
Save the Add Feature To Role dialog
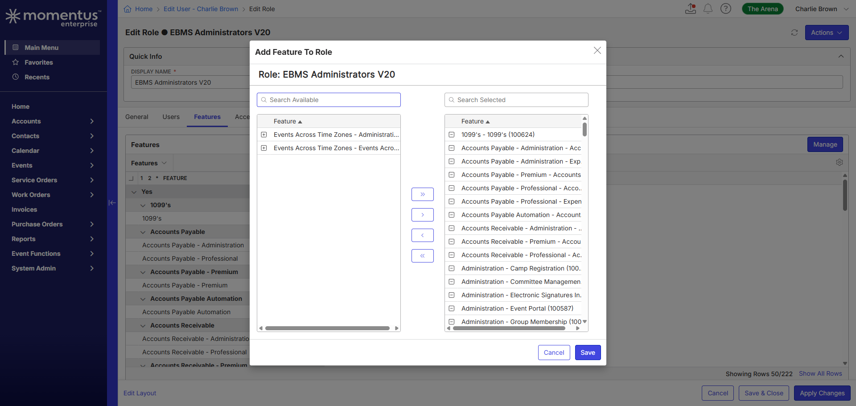click(x=588, y=353)
